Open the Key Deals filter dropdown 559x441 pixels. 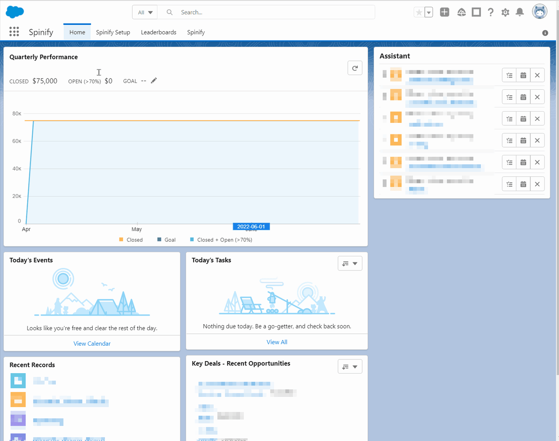(x=350, y=366)
